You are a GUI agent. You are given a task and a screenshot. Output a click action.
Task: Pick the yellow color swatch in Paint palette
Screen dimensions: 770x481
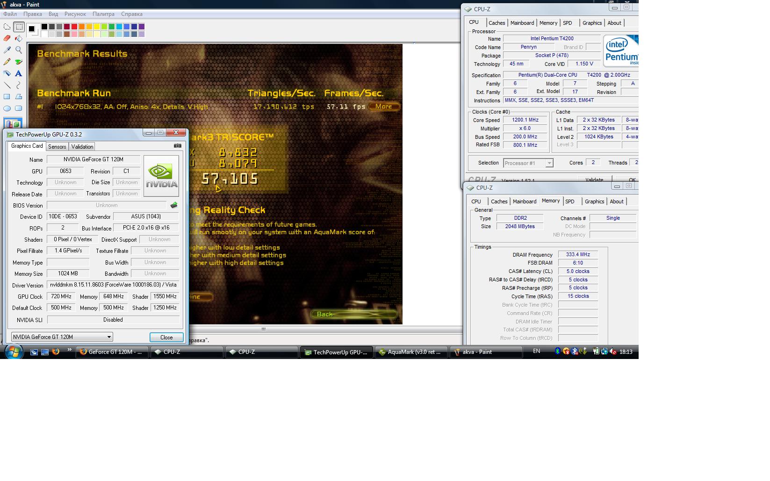pyautogui.click(x=97, y=27)
